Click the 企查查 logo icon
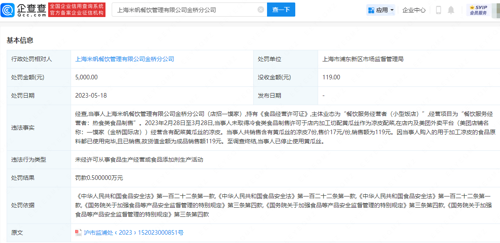Viewport: 500px width, 243px height. [10, 10]
